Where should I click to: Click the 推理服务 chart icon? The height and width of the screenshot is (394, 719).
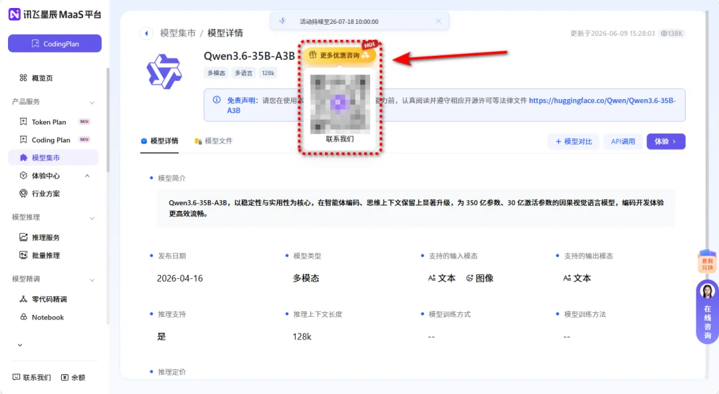pyautogui.click(x=23, y=237)
